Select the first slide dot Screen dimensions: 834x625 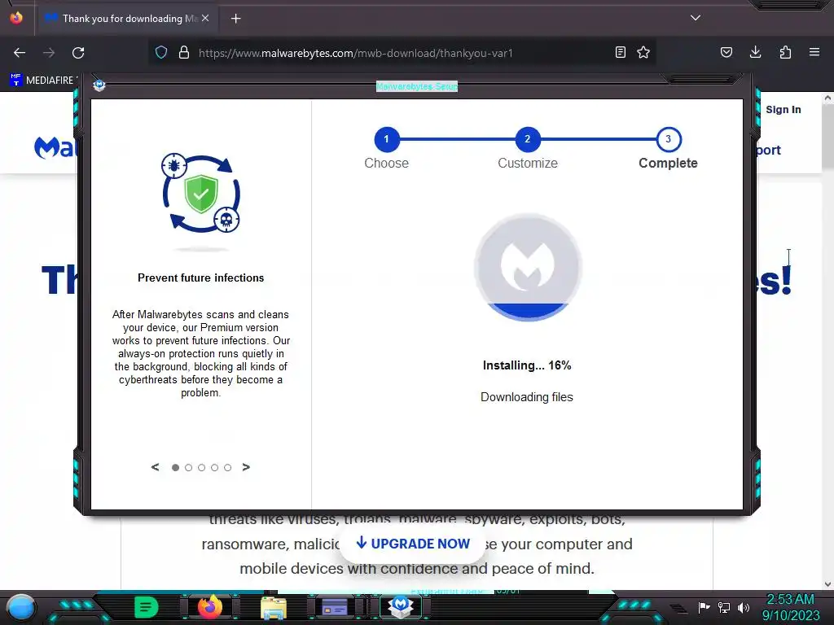(x=176, y=468)
